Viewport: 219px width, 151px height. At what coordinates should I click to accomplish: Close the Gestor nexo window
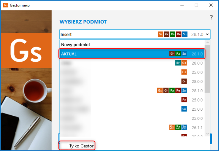pyautogui.click(x=211, y=5)
